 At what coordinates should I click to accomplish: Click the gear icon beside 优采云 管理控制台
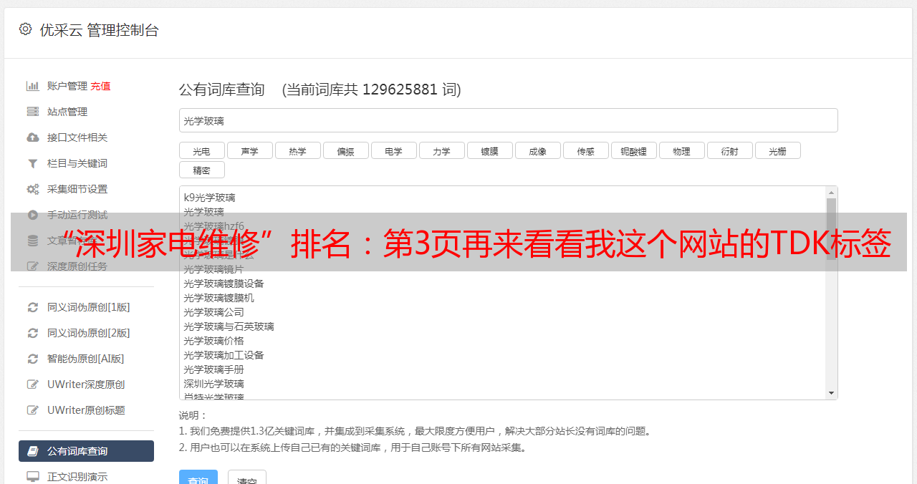pos(25,29)
